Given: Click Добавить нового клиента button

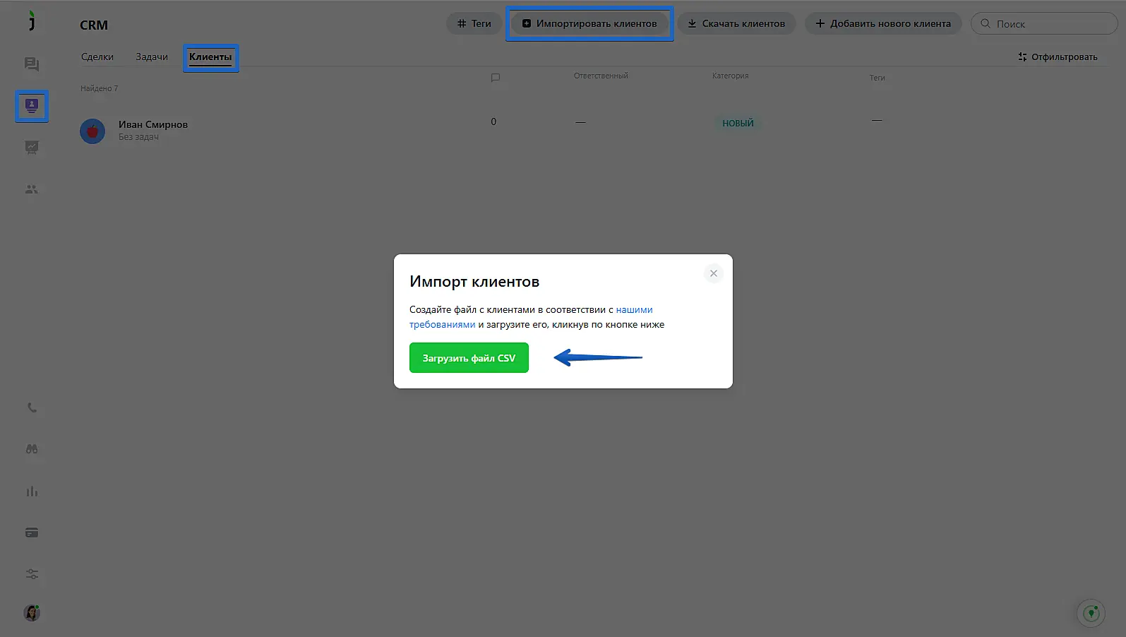Looking at the screenshot, I should 883,23.
